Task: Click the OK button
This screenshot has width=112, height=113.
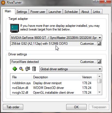Action: [x=76, y=107]
